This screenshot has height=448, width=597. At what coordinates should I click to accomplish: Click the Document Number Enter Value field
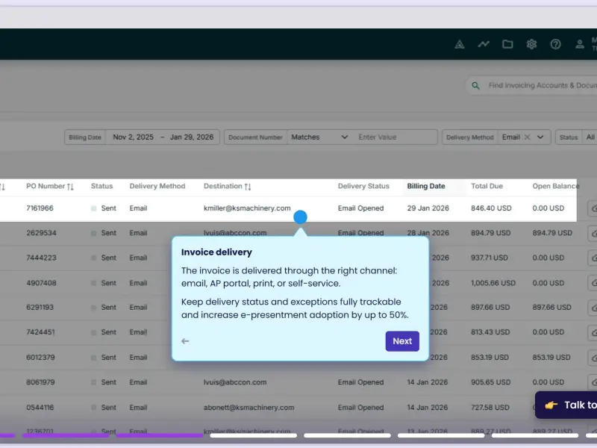(396, 137)
